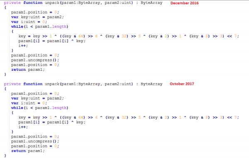Viewport: 249px width, 158px height.
Task: Click second 'var i:uint = 0' line
Action: point(29,103)
